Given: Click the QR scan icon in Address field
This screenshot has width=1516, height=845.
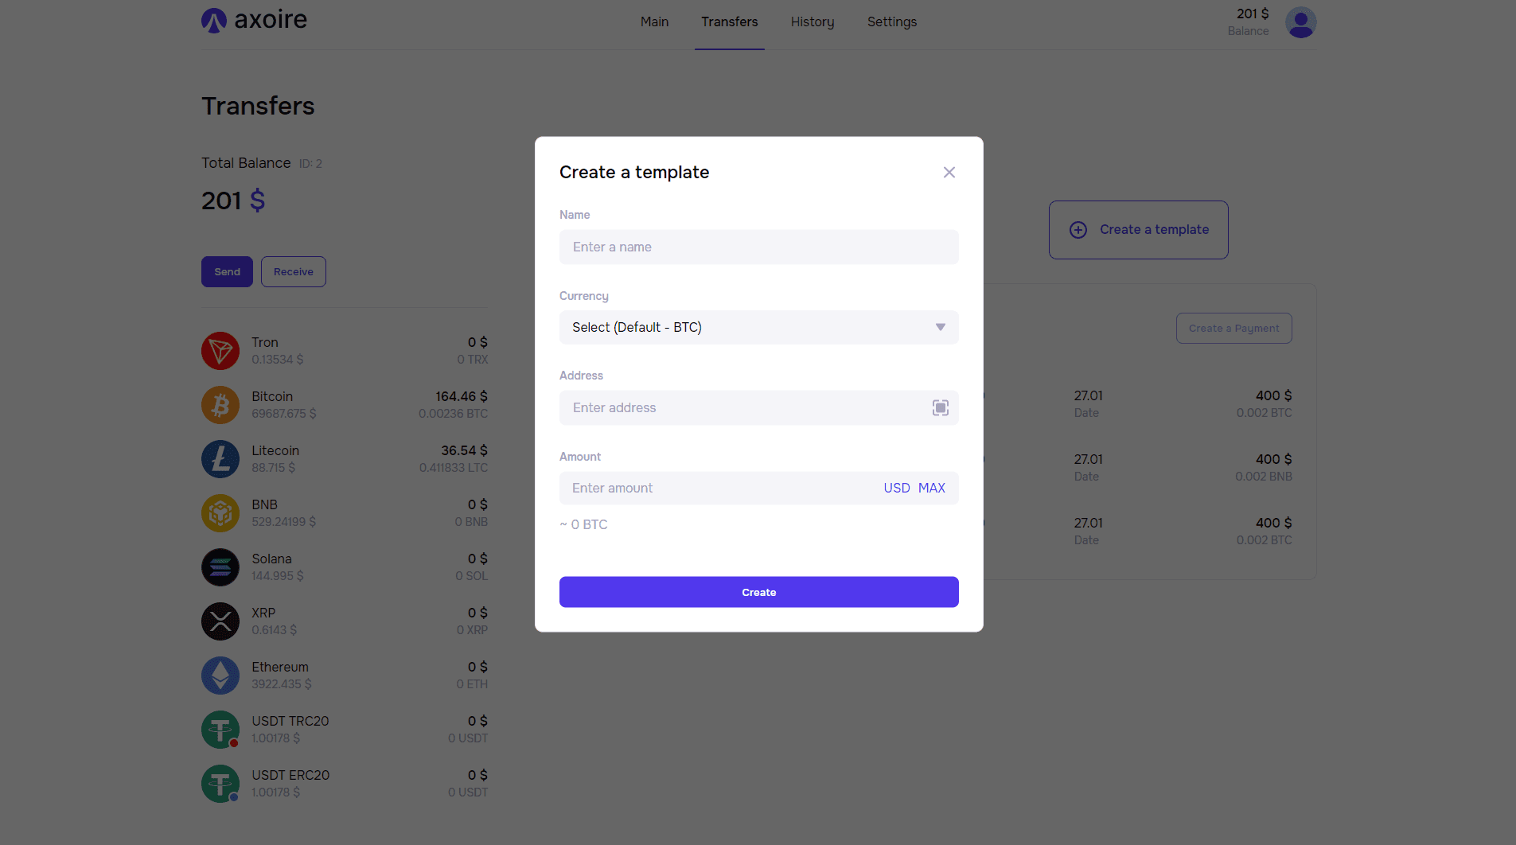Looking at the screenshot, I should coord(940,408).
